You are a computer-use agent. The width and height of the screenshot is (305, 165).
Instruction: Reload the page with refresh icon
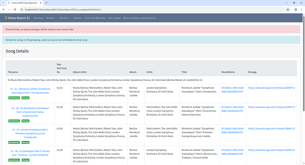click(15, 10)
